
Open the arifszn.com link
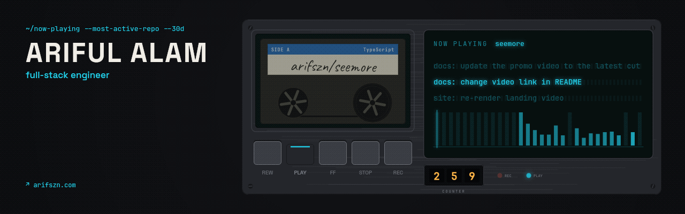pos(55,185)
